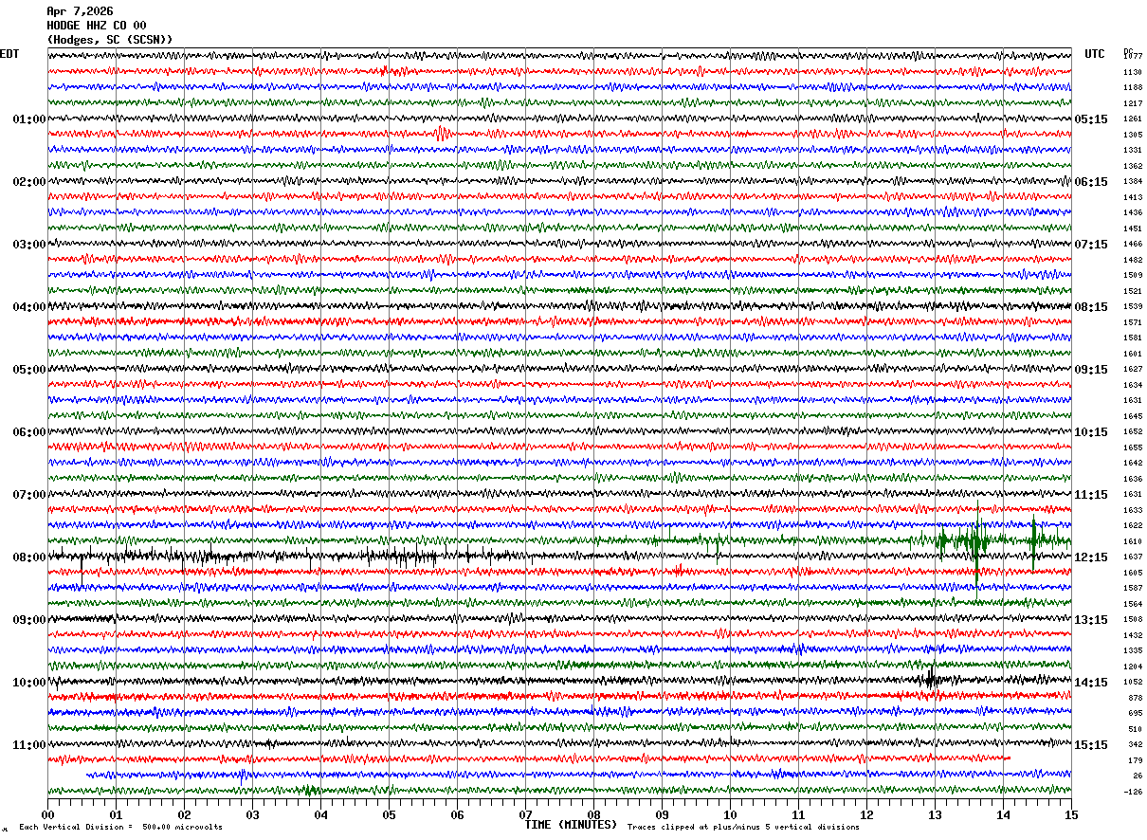Click the 'TIME (MINUTES)' axis title

[x=571, y=825]
